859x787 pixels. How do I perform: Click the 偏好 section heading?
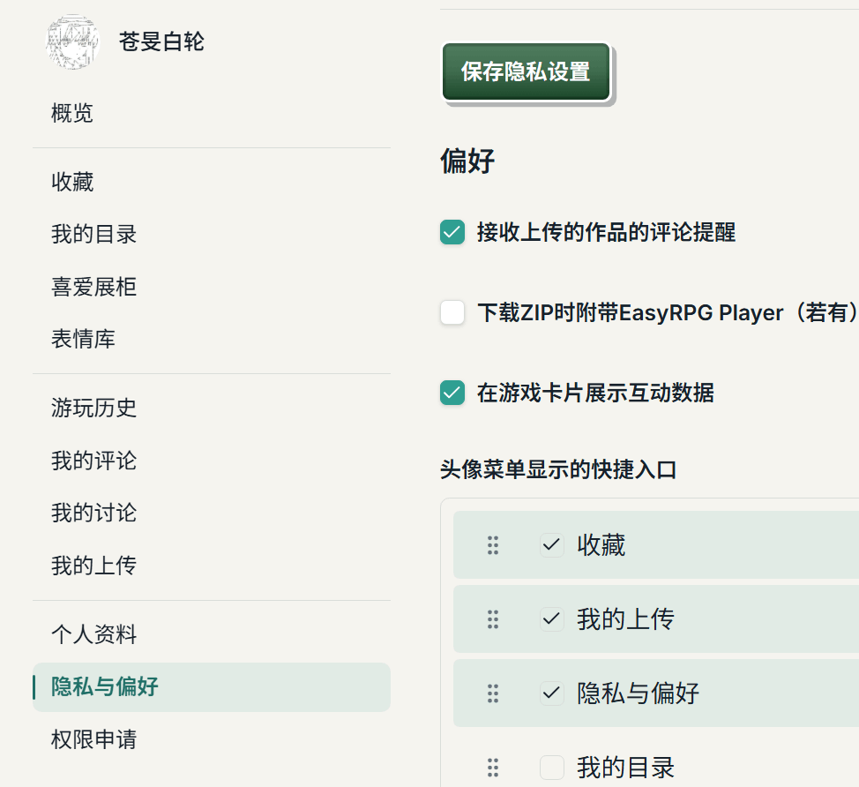(467, 161)
